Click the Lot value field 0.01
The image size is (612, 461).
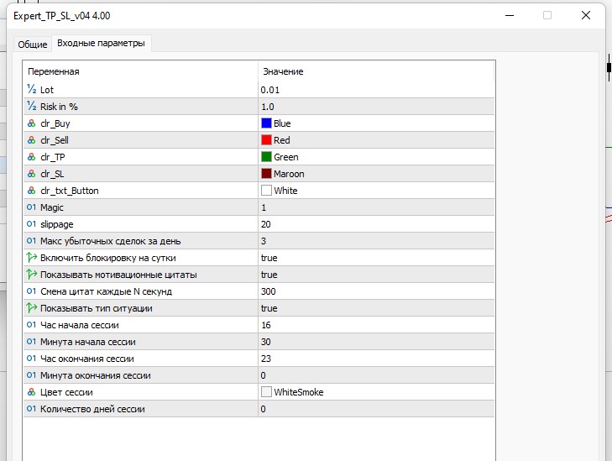tap(269, 90)
